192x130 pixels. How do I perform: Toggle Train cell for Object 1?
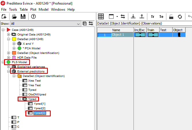(x=153, y=35)
